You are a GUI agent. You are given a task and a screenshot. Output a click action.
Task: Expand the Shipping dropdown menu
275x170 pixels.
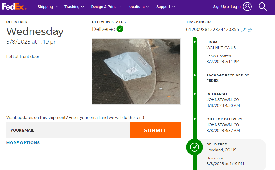click(x=48, y=7)
